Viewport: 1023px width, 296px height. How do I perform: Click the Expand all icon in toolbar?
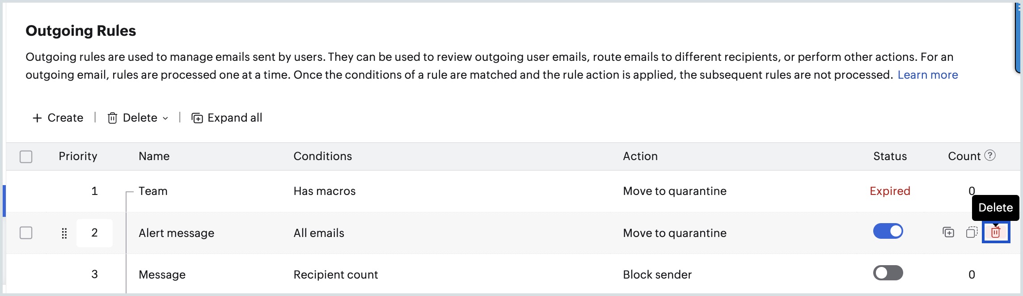point(197,118)
